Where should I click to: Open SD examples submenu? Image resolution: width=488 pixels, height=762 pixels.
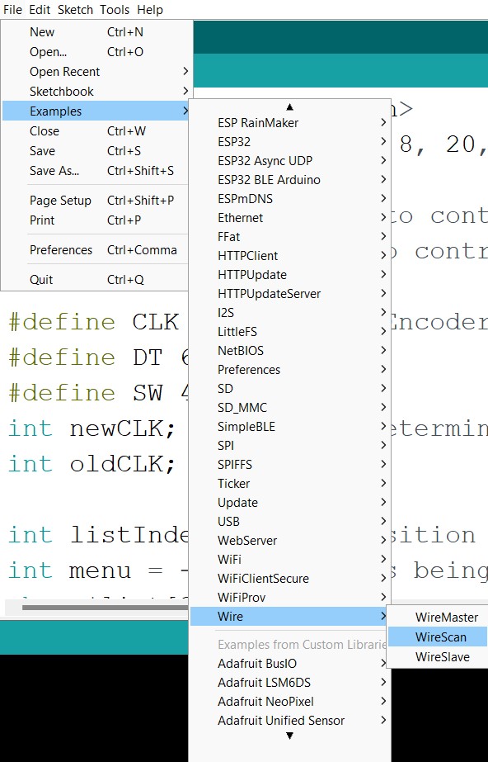[x=289, y=389]
